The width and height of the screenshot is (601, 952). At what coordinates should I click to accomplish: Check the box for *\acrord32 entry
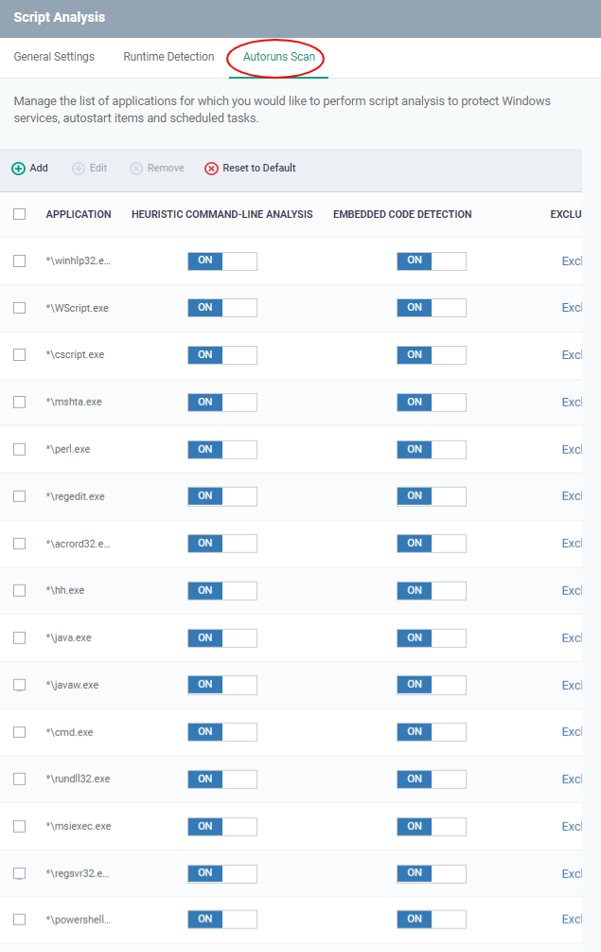[20, 544]
